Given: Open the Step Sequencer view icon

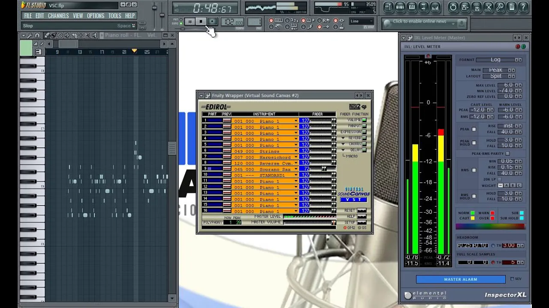Looking at the screenshot, I should [x=400, y=7].
